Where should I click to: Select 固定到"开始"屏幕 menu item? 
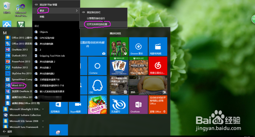click(x=56, y=5)
